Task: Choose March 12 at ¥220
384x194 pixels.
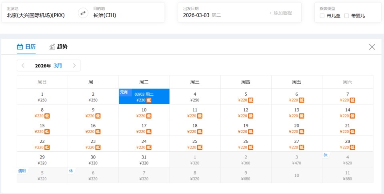Action: point(246,113)
